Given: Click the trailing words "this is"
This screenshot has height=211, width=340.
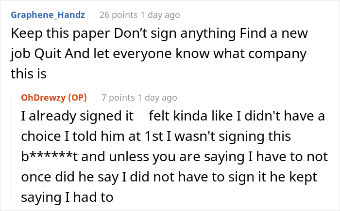Looking at the screenshot, I should click(x=28, y=74).
